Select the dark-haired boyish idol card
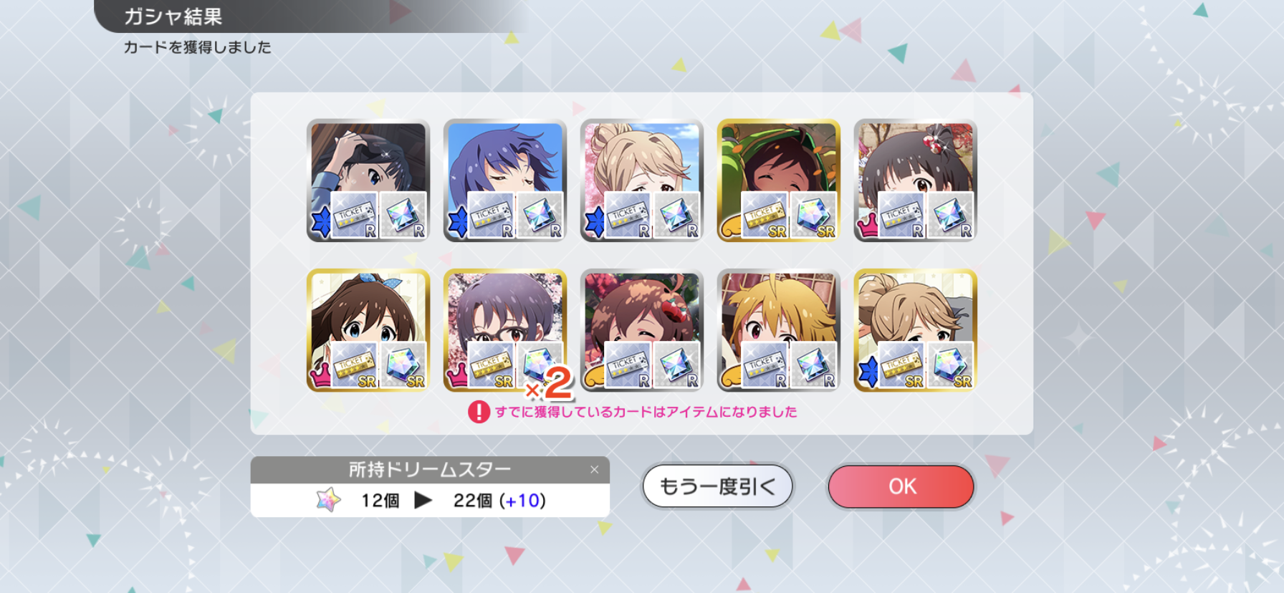Viewport: 1284px width, 593px height. (368, 180)
